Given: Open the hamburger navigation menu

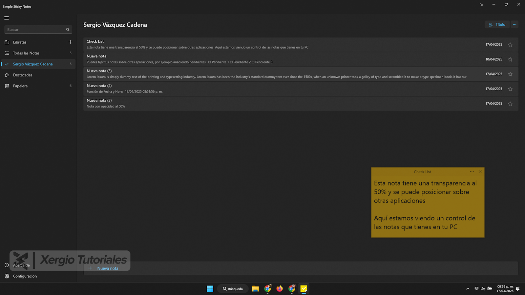Looking at the screenshot, I should click(x=7, y=18).
